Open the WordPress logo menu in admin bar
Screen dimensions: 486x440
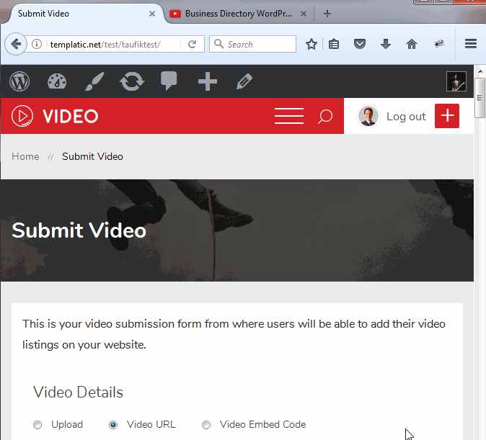coord(19,81)
